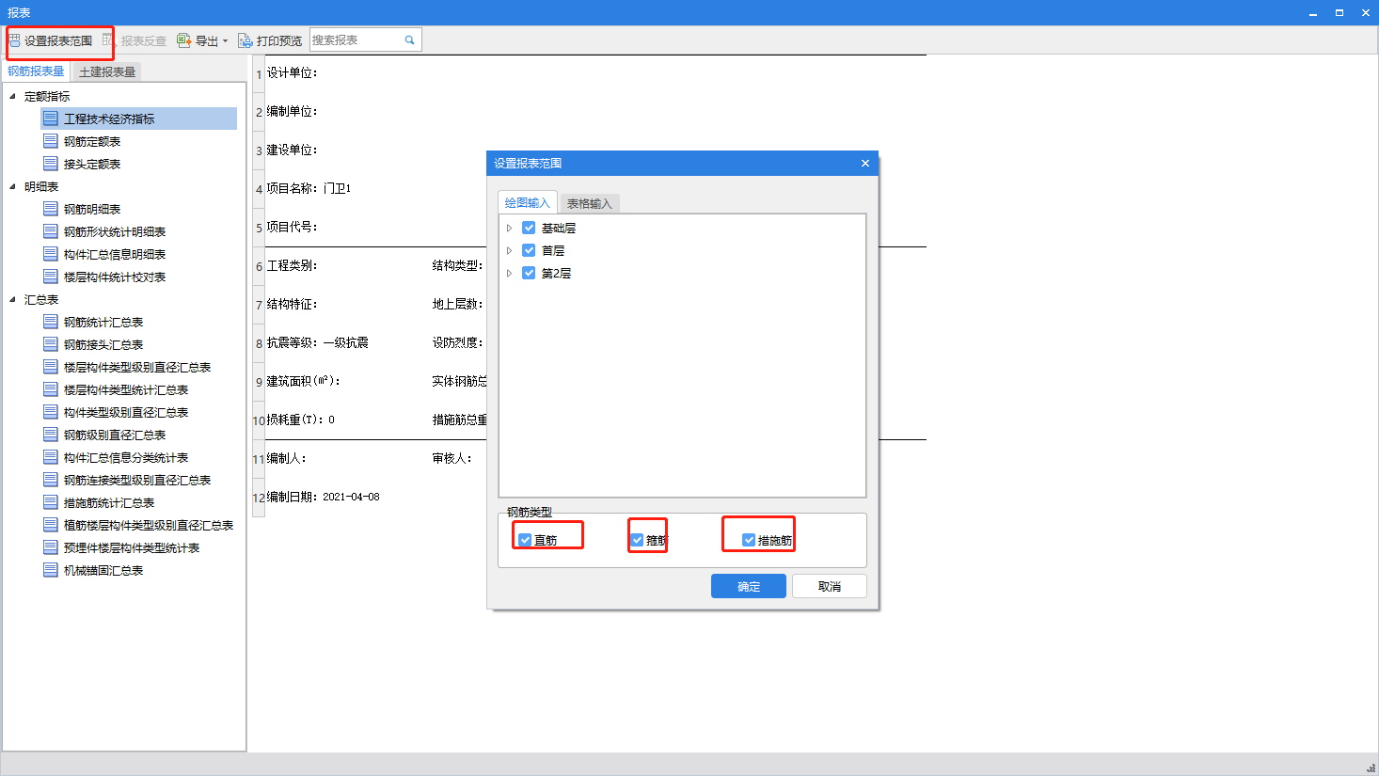This screenshot has height=776, width=1379.
Task: Click the search magnifier icon
Action: [410, 40]
